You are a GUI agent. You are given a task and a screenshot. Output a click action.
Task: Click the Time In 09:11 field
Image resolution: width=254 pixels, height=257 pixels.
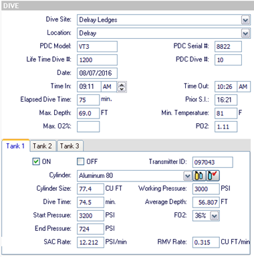tap(89, 86)
